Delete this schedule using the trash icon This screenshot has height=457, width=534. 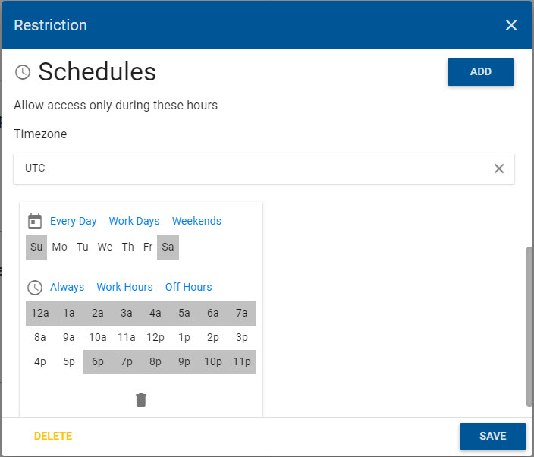point(141,400)
